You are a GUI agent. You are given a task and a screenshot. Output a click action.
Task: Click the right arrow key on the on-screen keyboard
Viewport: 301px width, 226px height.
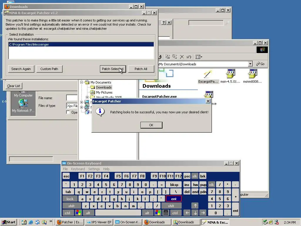pyautogui.click(x=203, y=213)
